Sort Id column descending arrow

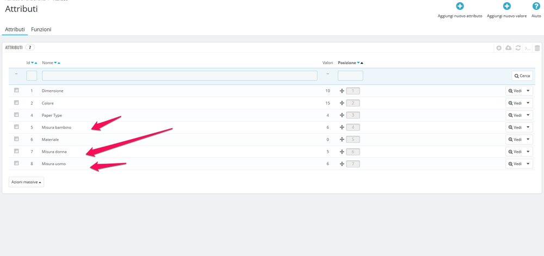click(32, 63)
